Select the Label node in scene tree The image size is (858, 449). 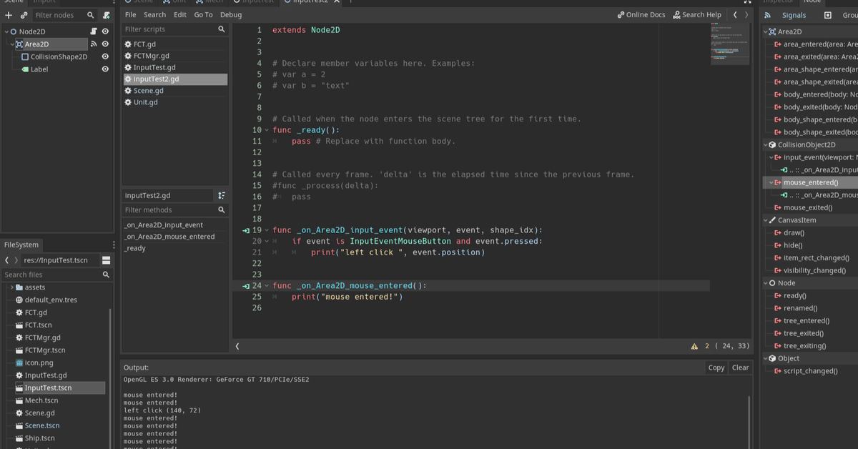point(39,69)
